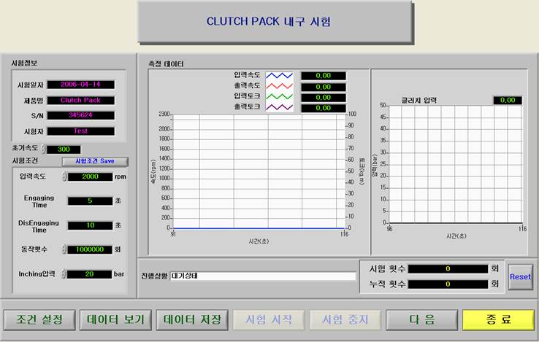539x342 pixels.
Task: Adjust 동작횟수 stepper arrows
Action: click(x=64, y=249)
